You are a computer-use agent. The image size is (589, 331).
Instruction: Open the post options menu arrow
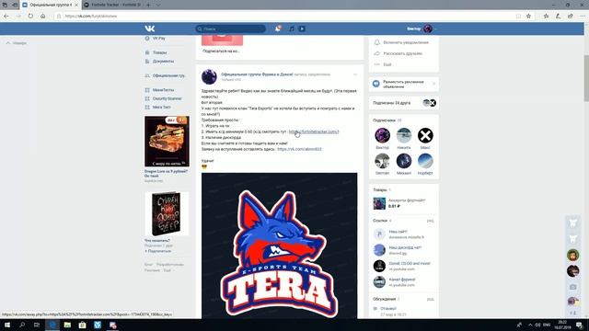(354, 74)
